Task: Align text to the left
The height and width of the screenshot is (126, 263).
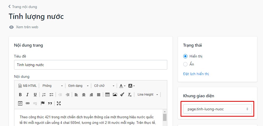Action: 76,95
